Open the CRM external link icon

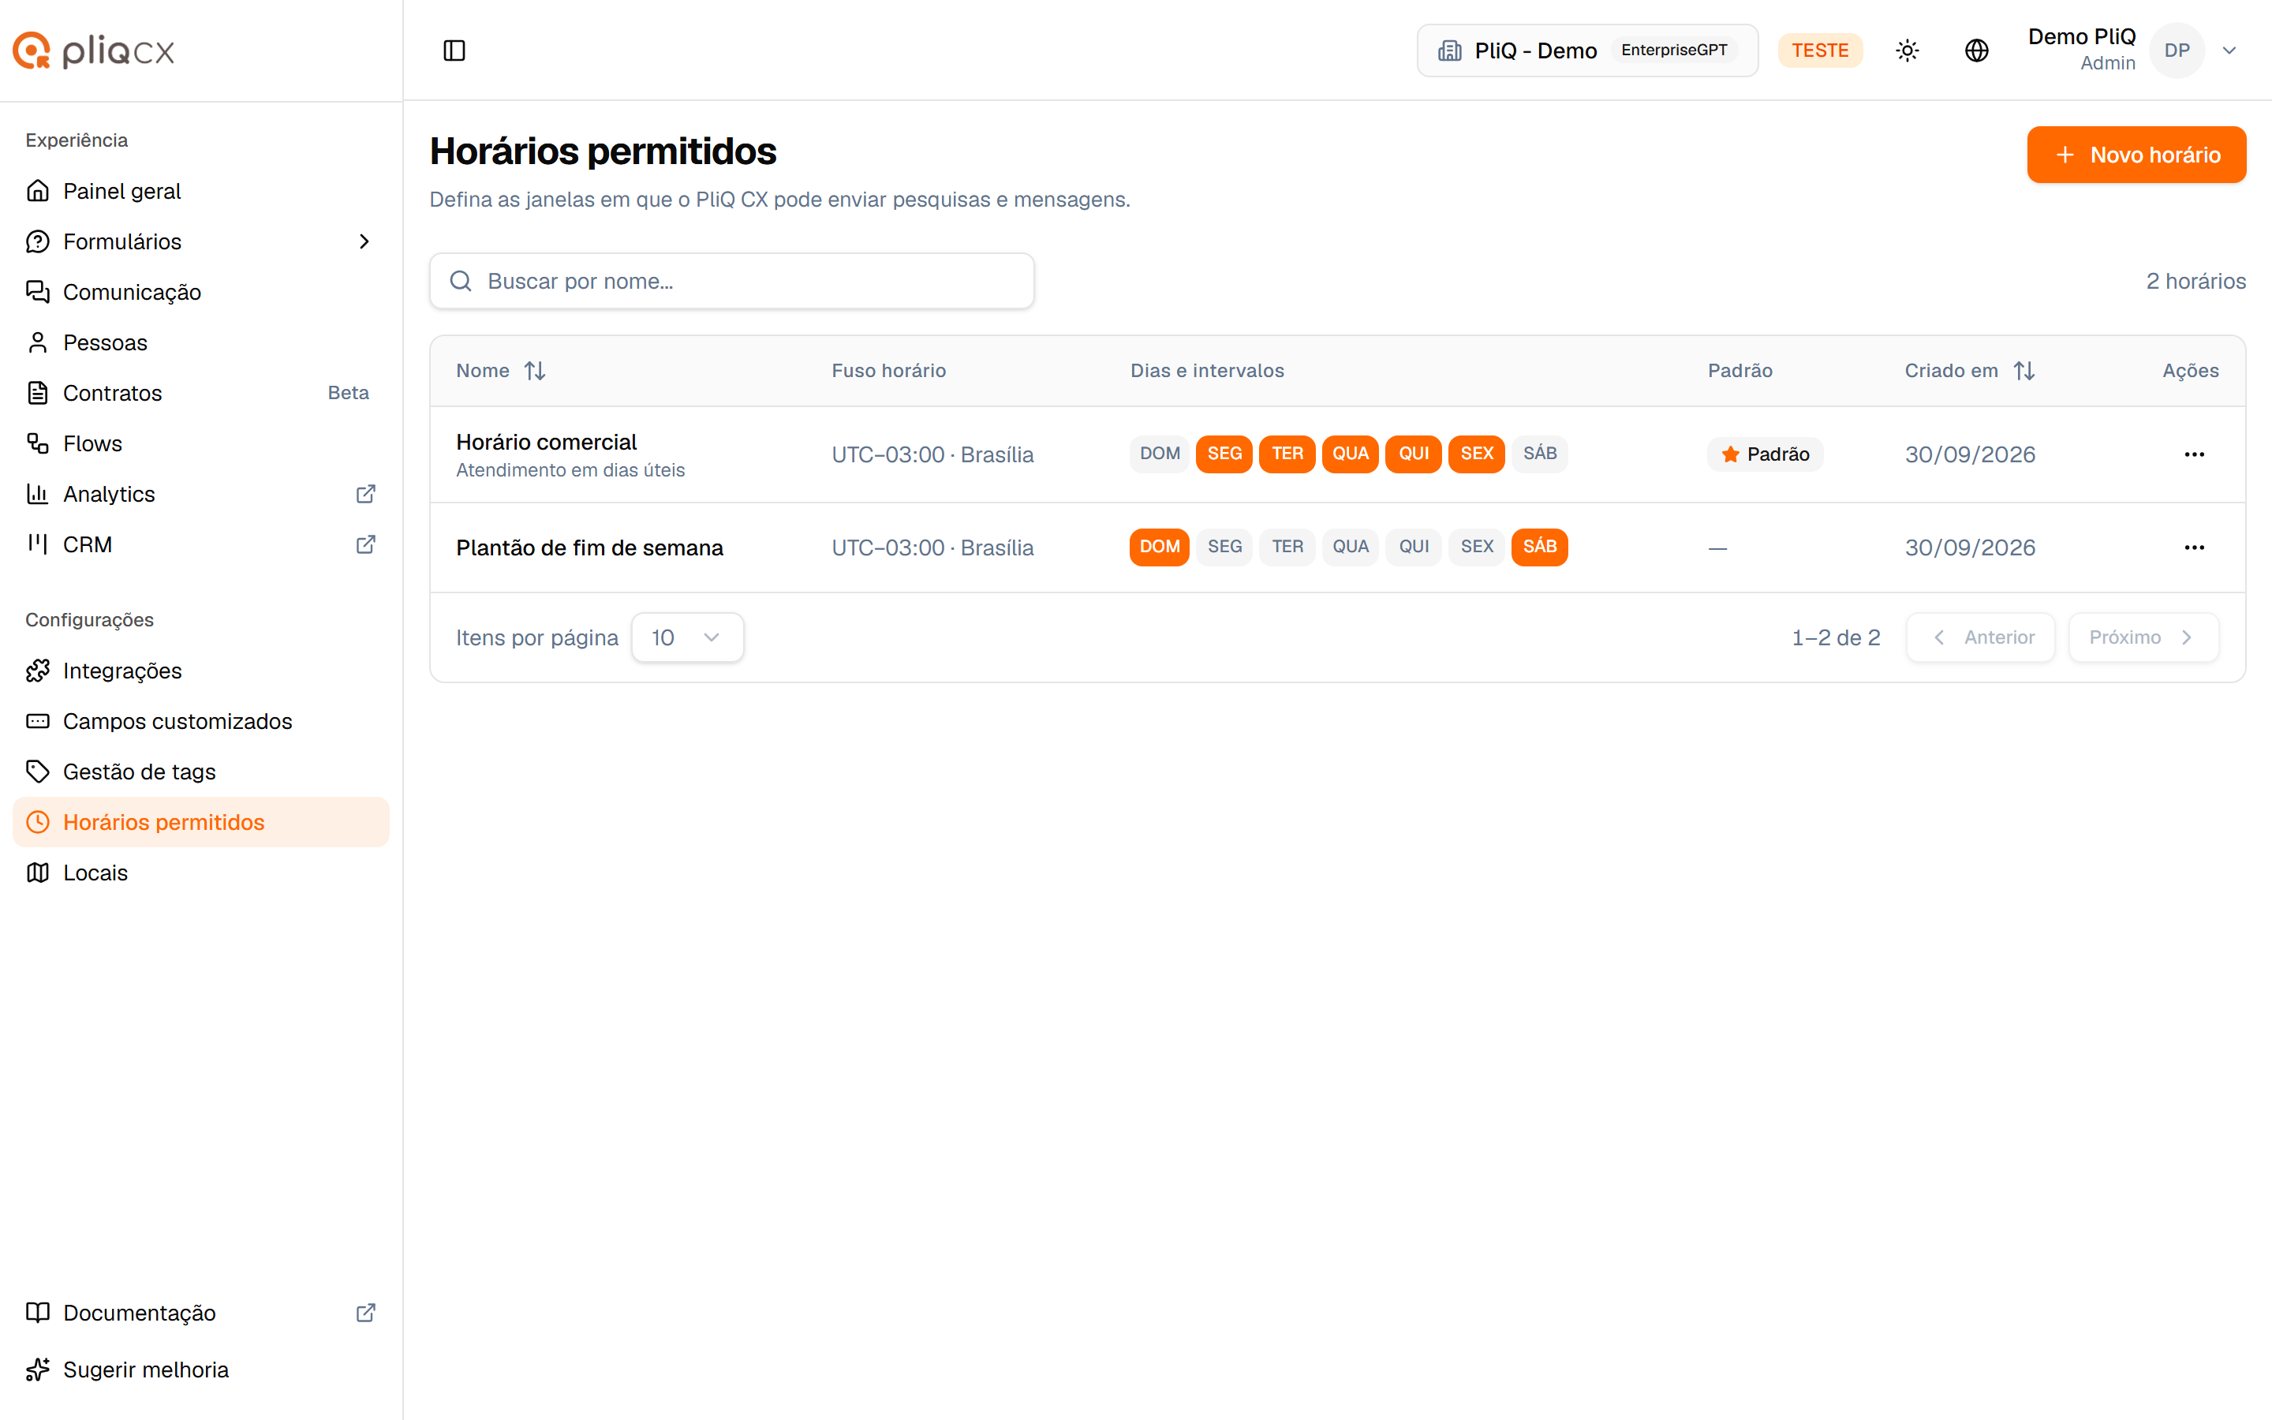pos(366,544)
